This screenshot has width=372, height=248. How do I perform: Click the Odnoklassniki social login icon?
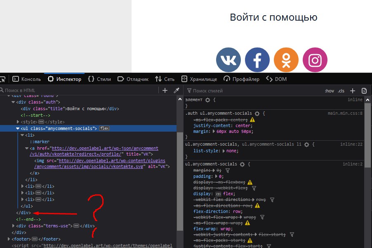tap(286, 60)
